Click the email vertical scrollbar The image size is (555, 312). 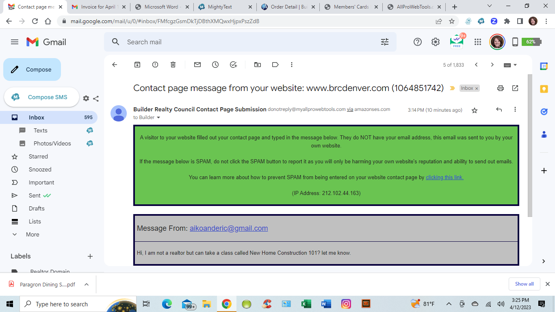tap(529, 145)
